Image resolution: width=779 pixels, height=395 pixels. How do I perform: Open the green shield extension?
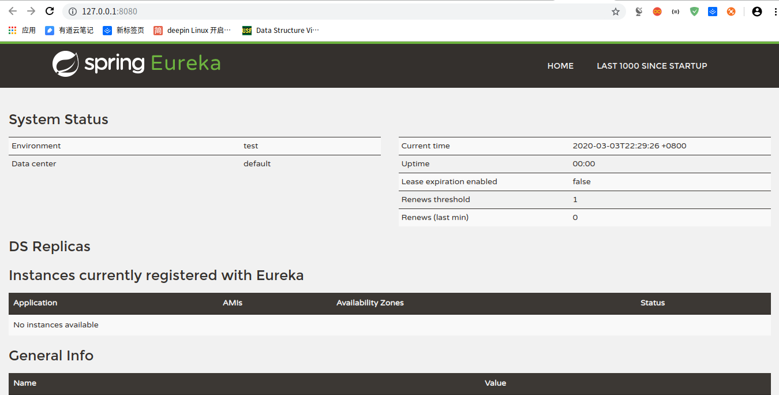pos(694,12)
